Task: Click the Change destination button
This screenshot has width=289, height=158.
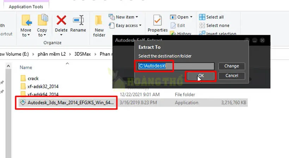Action: (x=232, y=66)
